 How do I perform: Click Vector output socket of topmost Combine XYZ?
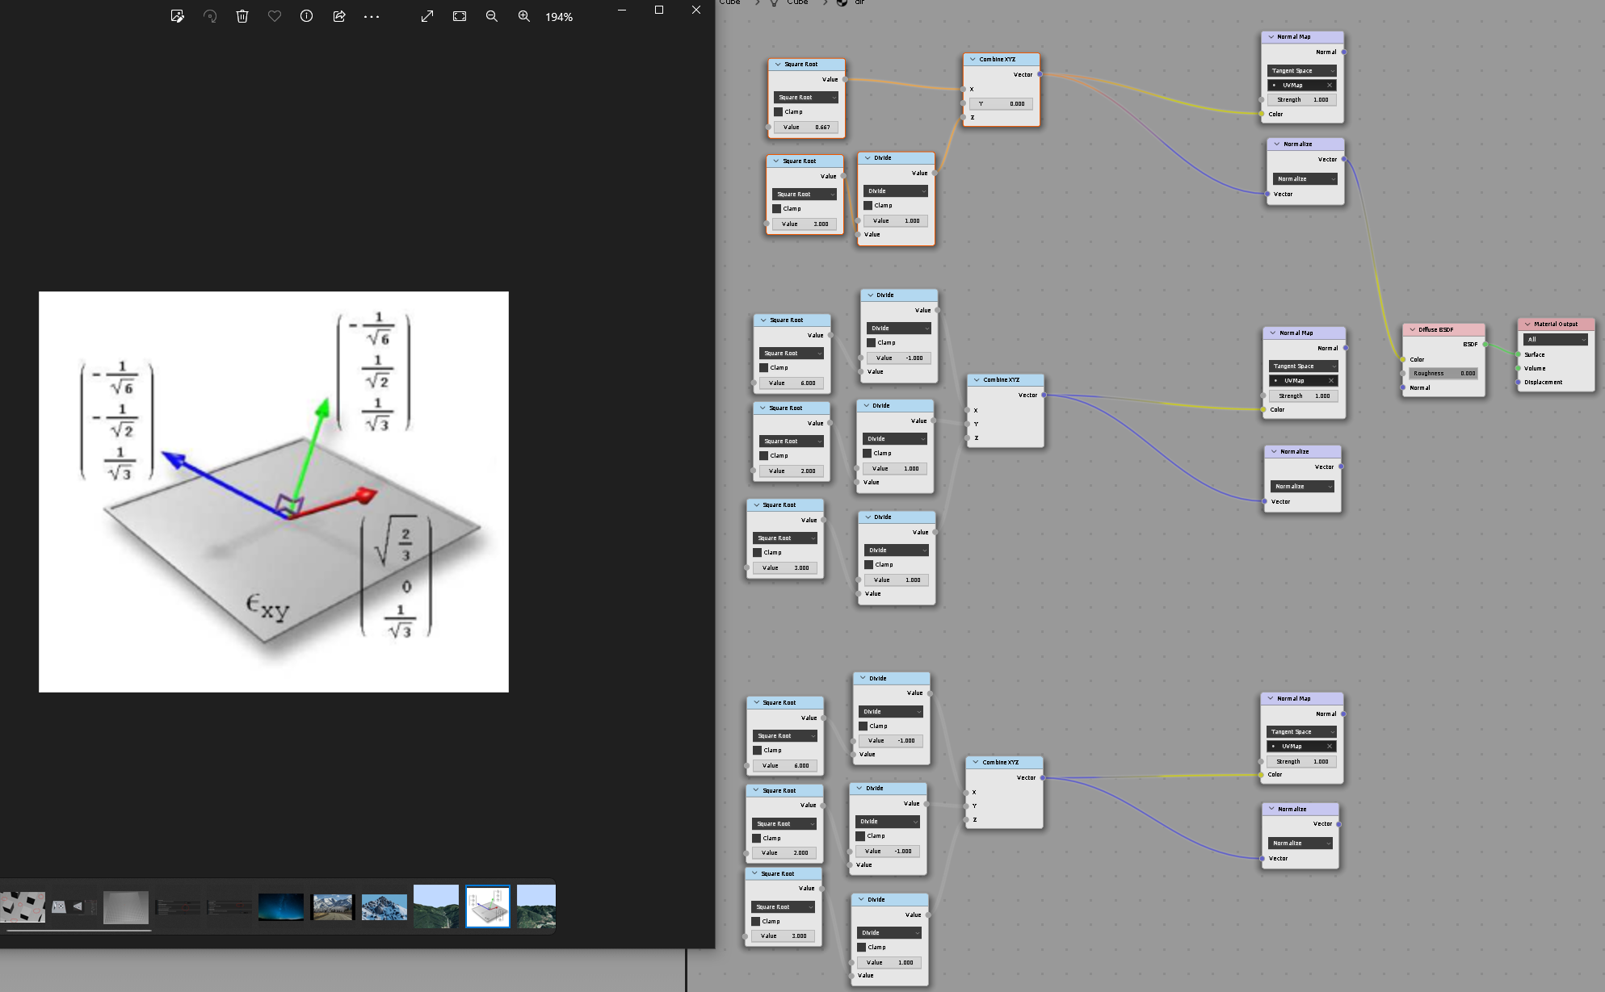point(1040,75)
